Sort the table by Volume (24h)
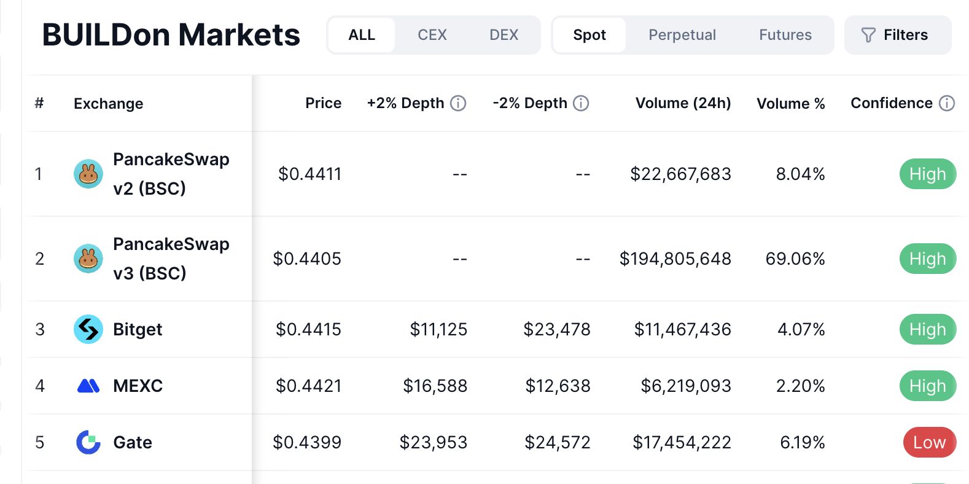The height and width of the screenshot is (484, 969). click(683, 103)
